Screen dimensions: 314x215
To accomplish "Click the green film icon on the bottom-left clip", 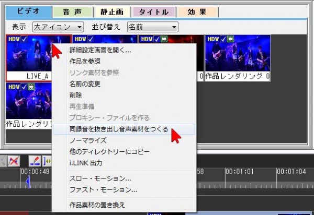I will point(30,87).
